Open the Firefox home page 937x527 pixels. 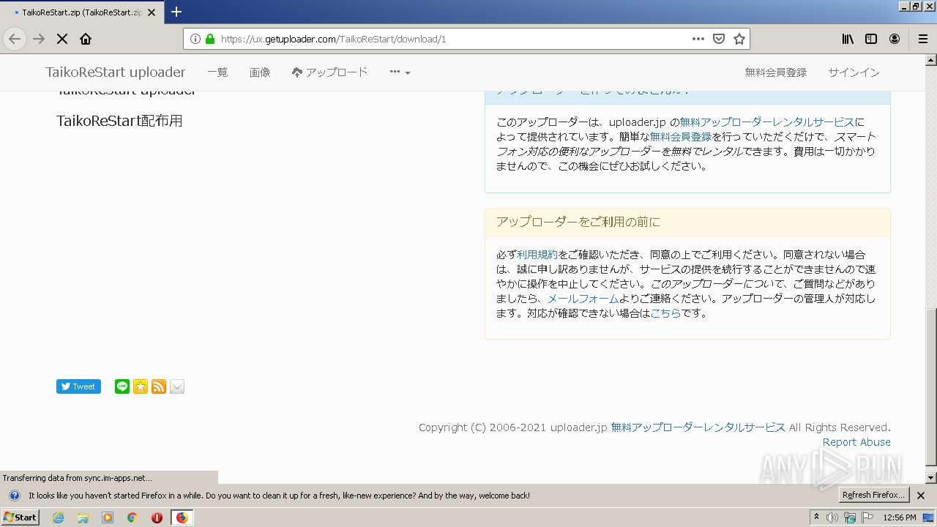pyautogui.click(x=86, y=39)
